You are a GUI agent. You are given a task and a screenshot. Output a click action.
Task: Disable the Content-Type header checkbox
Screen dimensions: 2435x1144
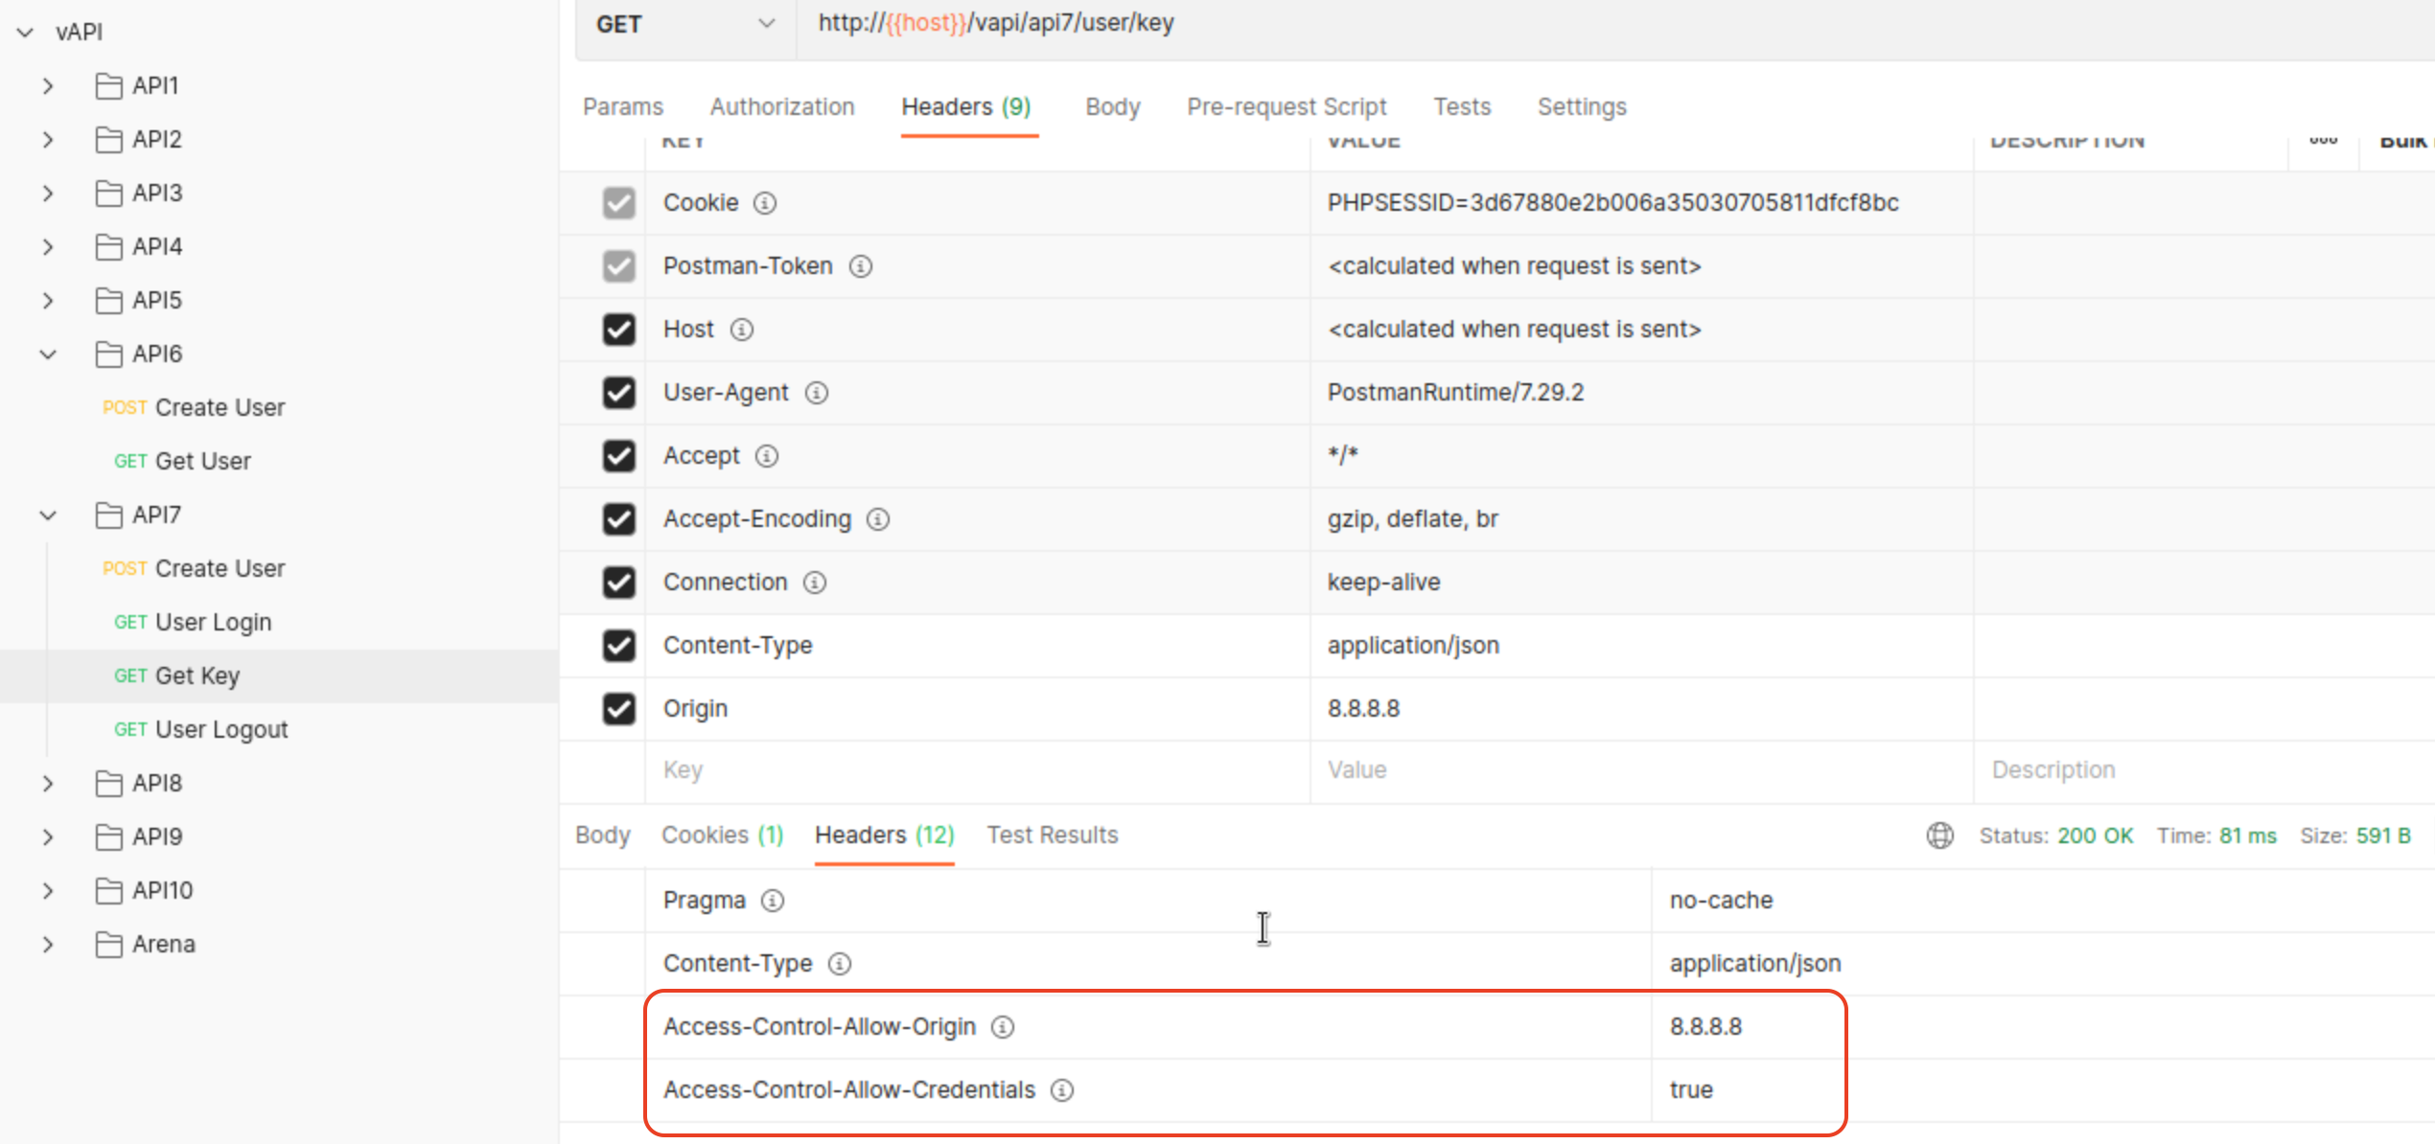click(x=618, y=646)
